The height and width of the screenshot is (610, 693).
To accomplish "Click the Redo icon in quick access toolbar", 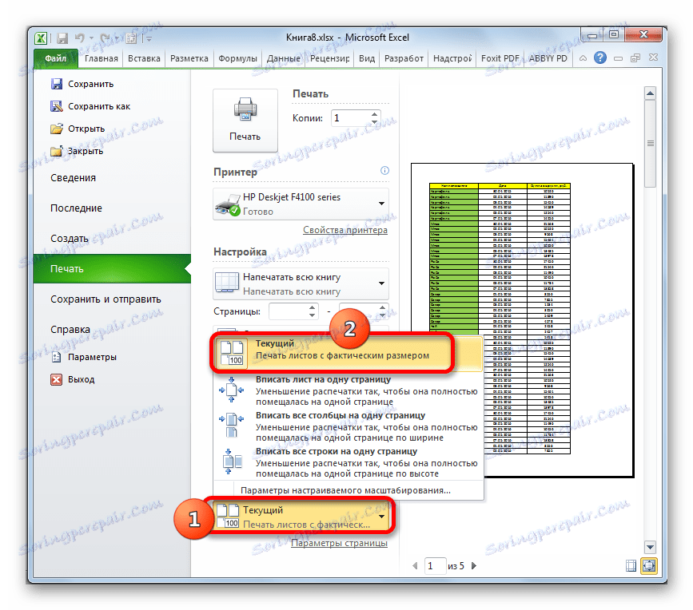I will tap(106, 38).
